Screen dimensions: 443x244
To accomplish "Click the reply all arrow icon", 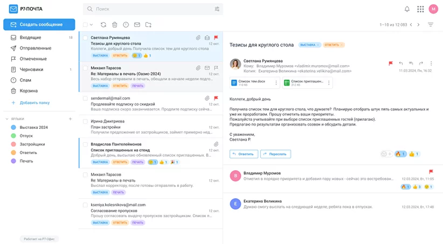I will (x=411, y=63).
